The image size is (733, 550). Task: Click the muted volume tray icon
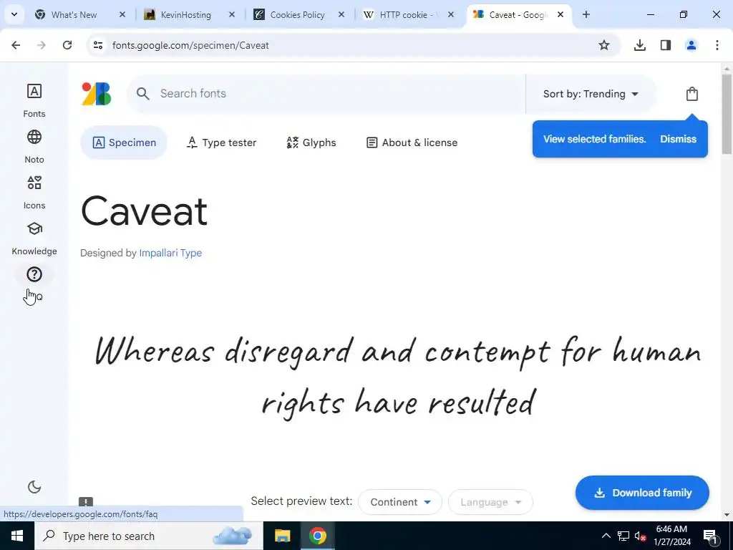click(639, 536)
